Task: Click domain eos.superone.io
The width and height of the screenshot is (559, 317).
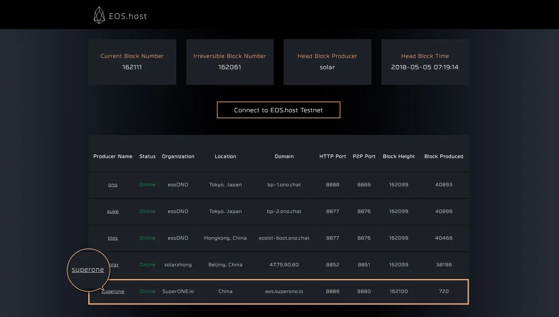Action: point(284,291)
